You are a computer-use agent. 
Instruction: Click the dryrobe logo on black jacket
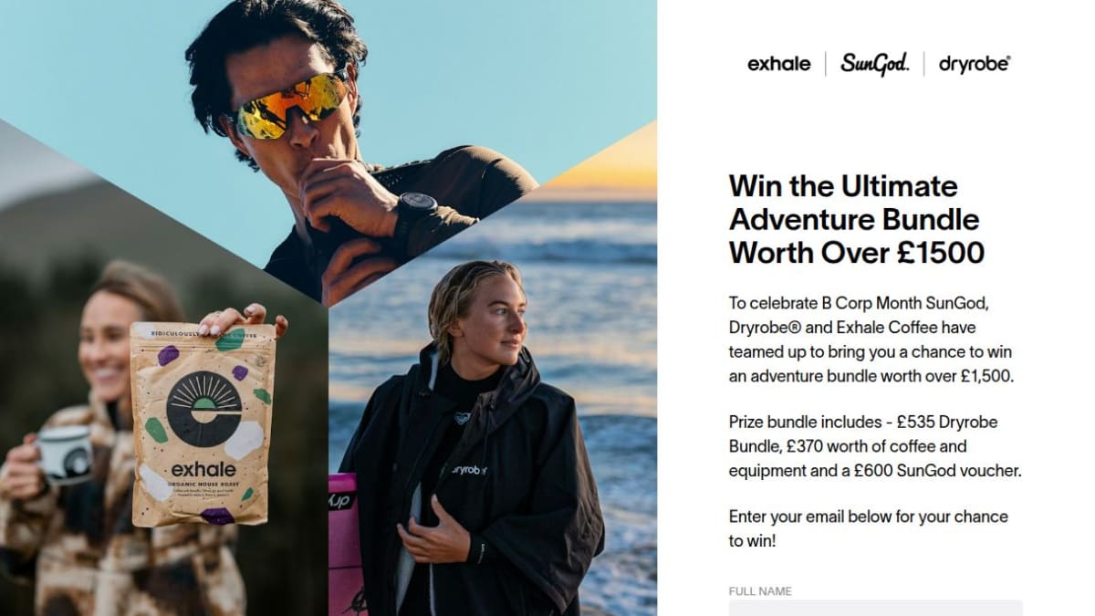tap(468, 470)
